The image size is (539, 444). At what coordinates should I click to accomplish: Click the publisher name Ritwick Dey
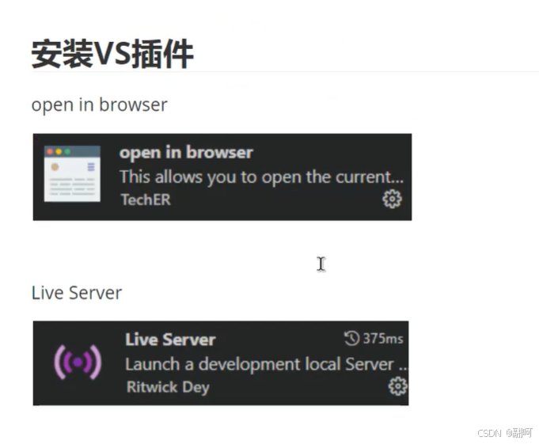pyautogui.click(x=168, y=387)
